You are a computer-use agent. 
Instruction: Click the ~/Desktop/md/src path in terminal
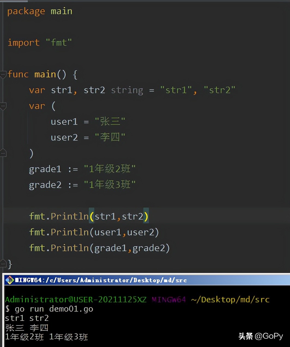tap(230, 300)
